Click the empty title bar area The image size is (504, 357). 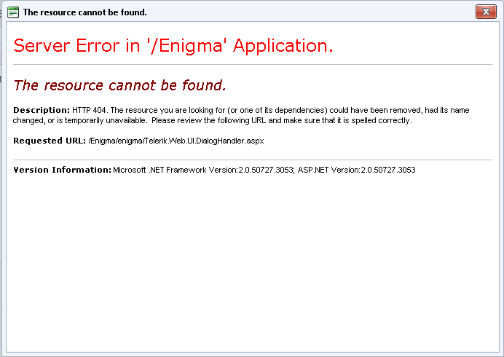306,12
